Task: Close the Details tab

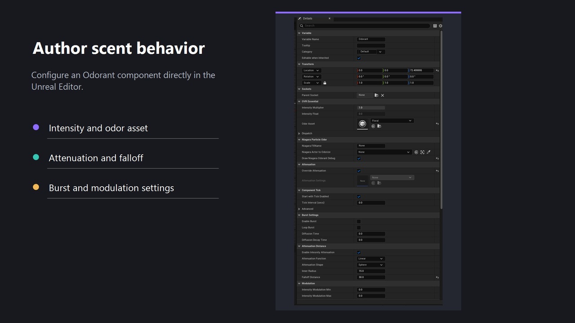Action: click(x=330, y=18)
